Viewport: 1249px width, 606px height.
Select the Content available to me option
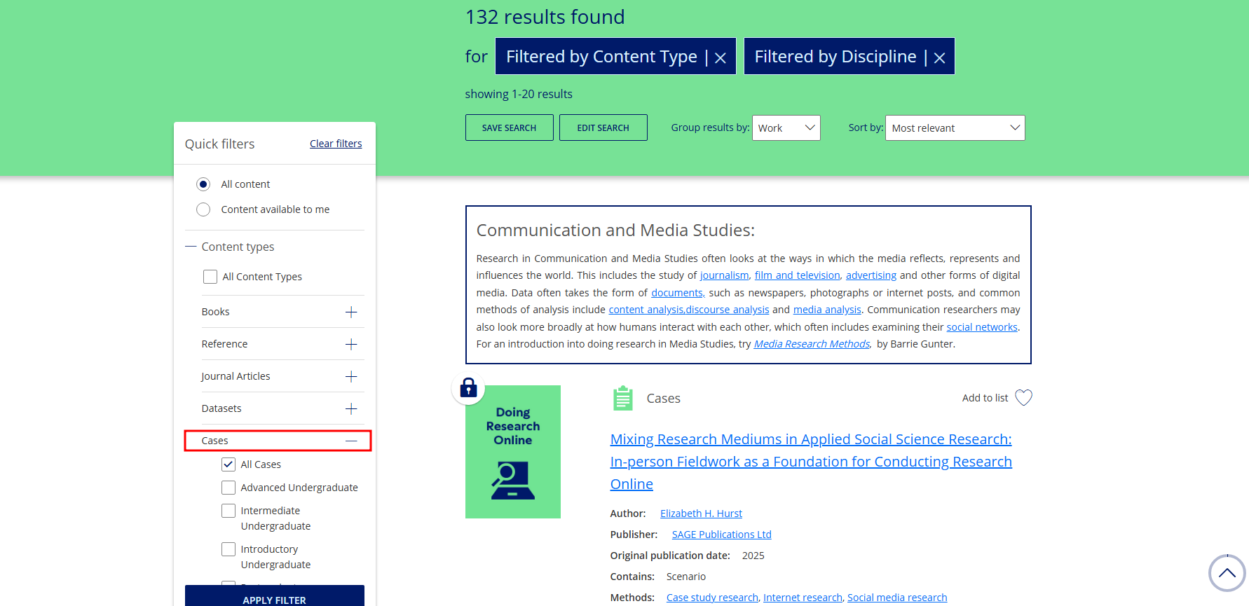[203, 209]
